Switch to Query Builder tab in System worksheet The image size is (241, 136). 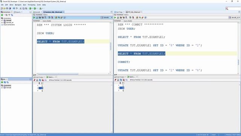pyautogui.click(x=47, y=21)
